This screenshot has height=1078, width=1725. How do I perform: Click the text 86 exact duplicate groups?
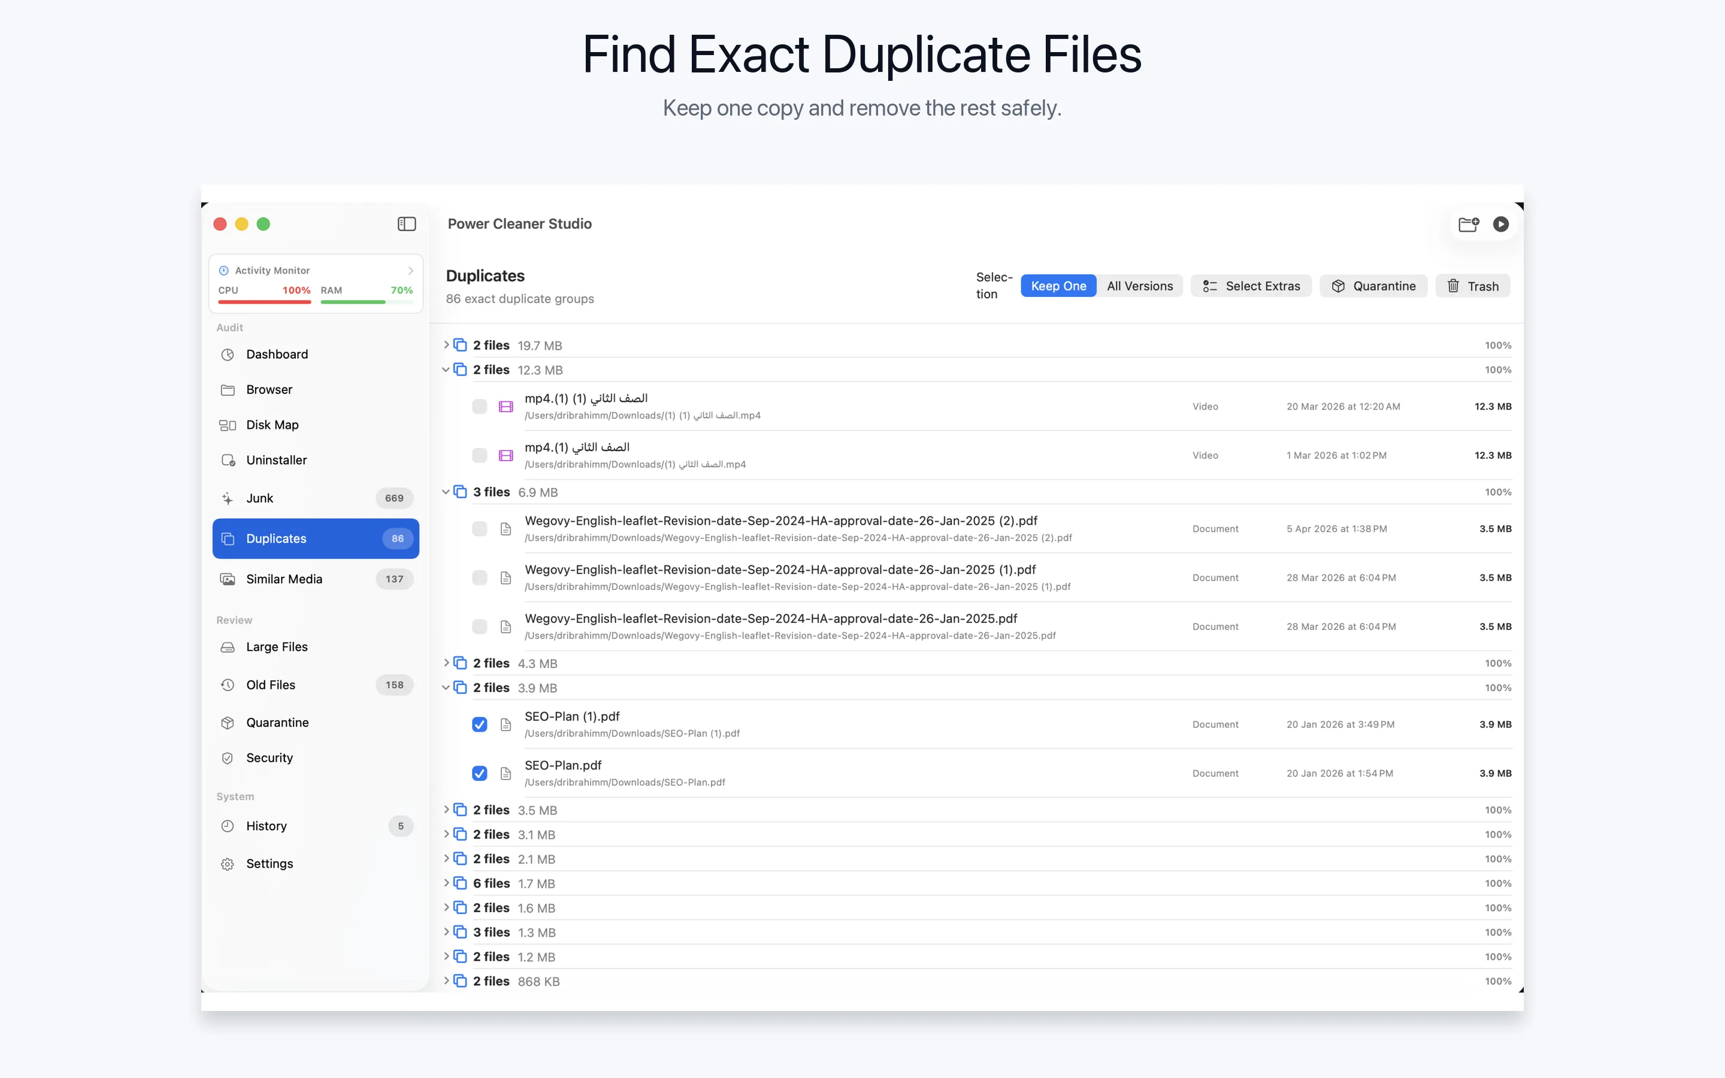click(x=520, y=299)
